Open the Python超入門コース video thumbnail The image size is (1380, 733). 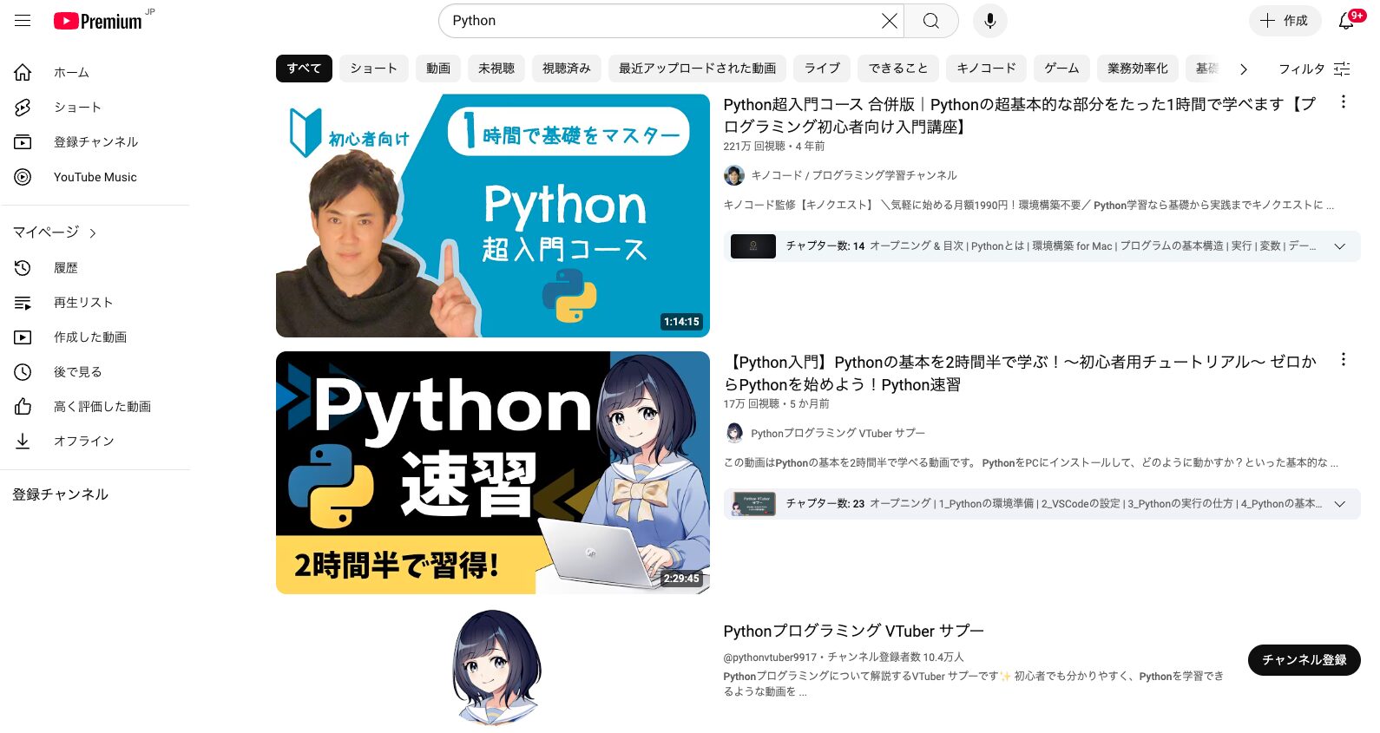coord(493,216)
